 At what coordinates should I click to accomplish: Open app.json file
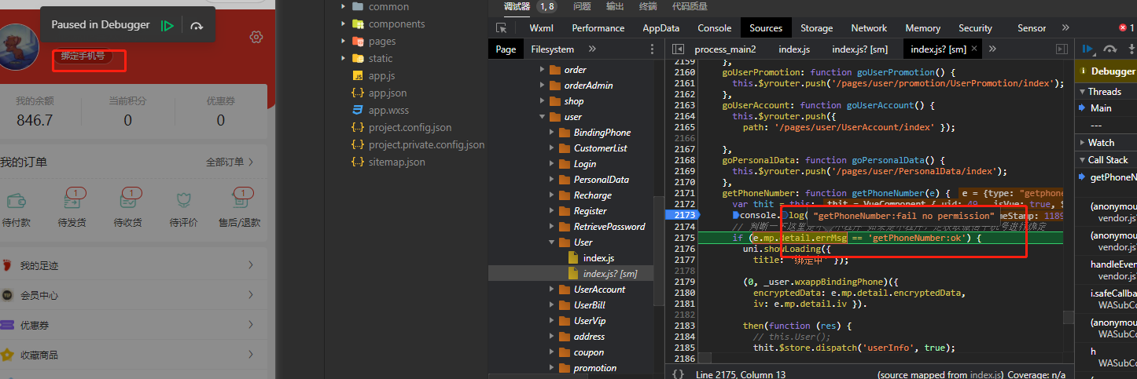(x=388, y=93)
